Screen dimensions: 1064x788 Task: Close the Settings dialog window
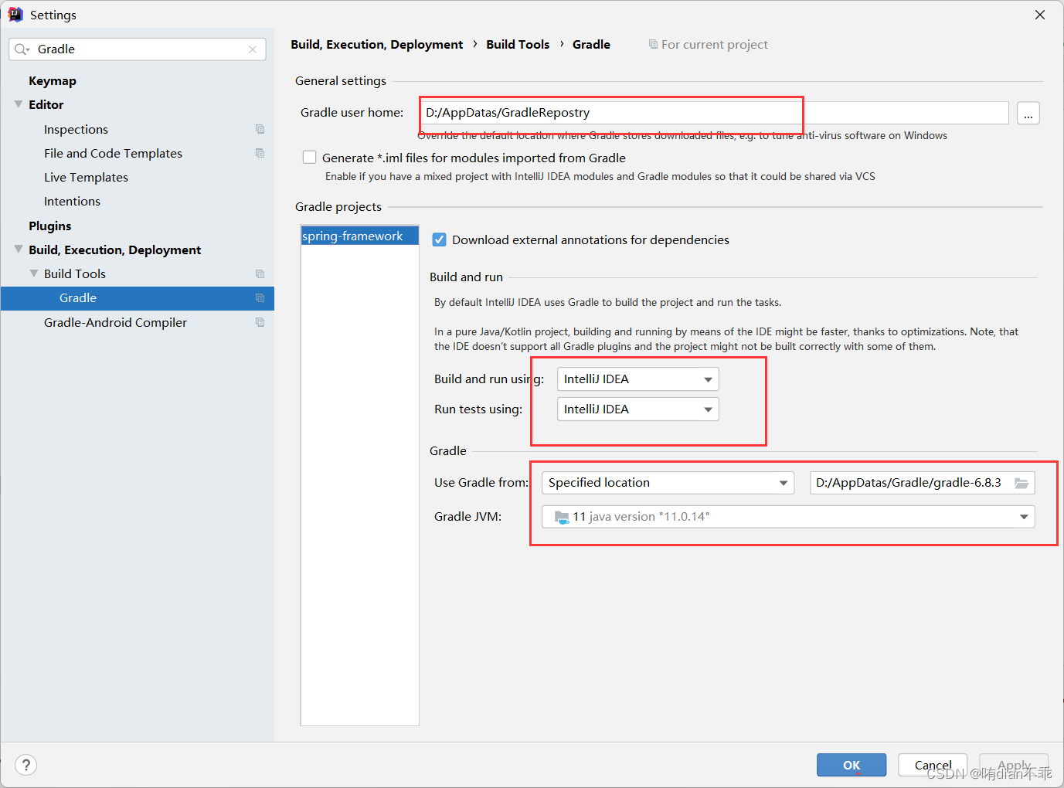[x=1040, y=15]
